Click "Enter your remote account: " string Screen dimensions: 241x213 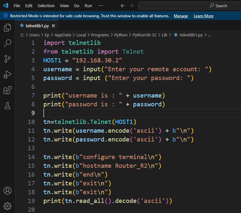[x=156, y=69]
